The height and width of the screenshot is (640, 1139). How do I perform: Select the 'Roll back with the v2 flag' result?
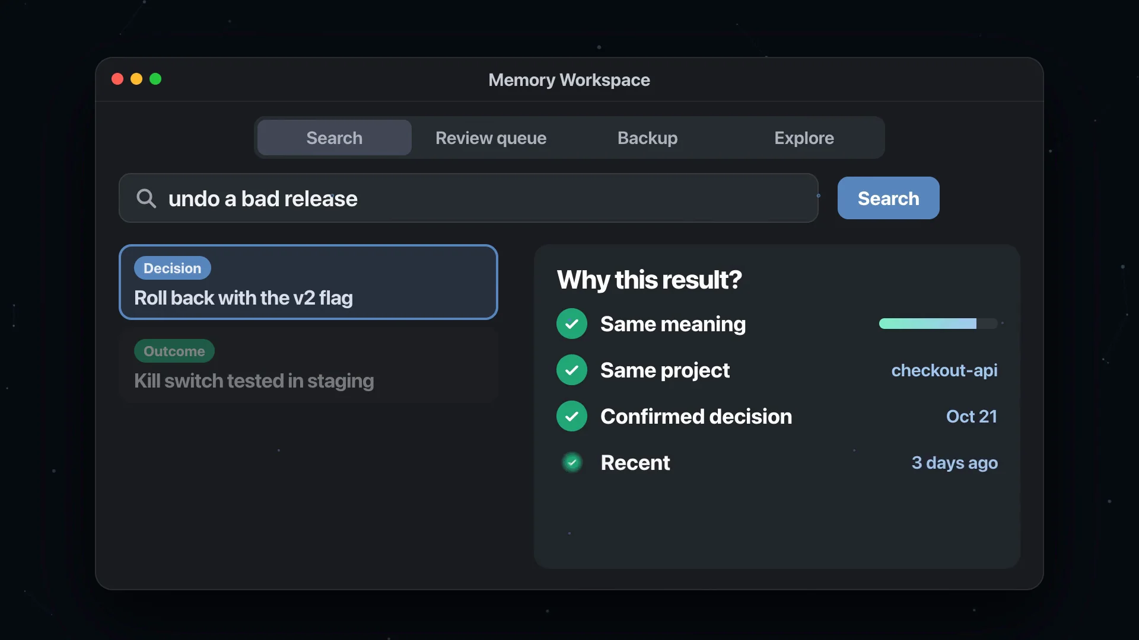tap(308, 282)
